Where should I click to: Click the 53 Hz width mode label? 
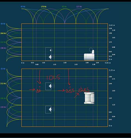[x=3, y=69]
